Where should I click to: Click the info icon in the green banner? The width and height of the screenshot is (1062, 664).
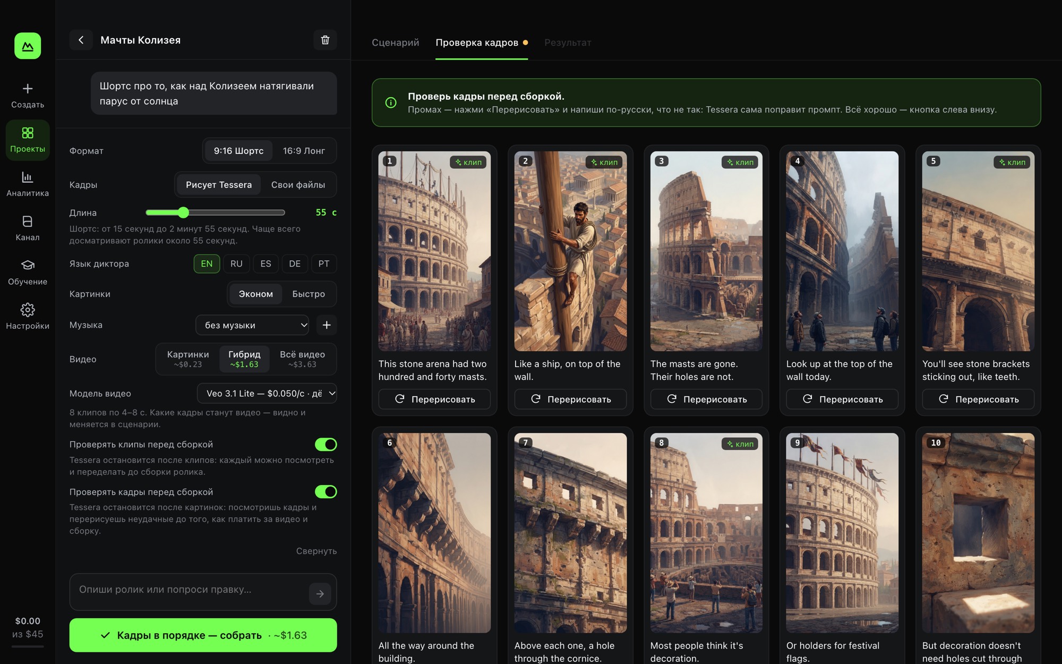pos(391,103)
